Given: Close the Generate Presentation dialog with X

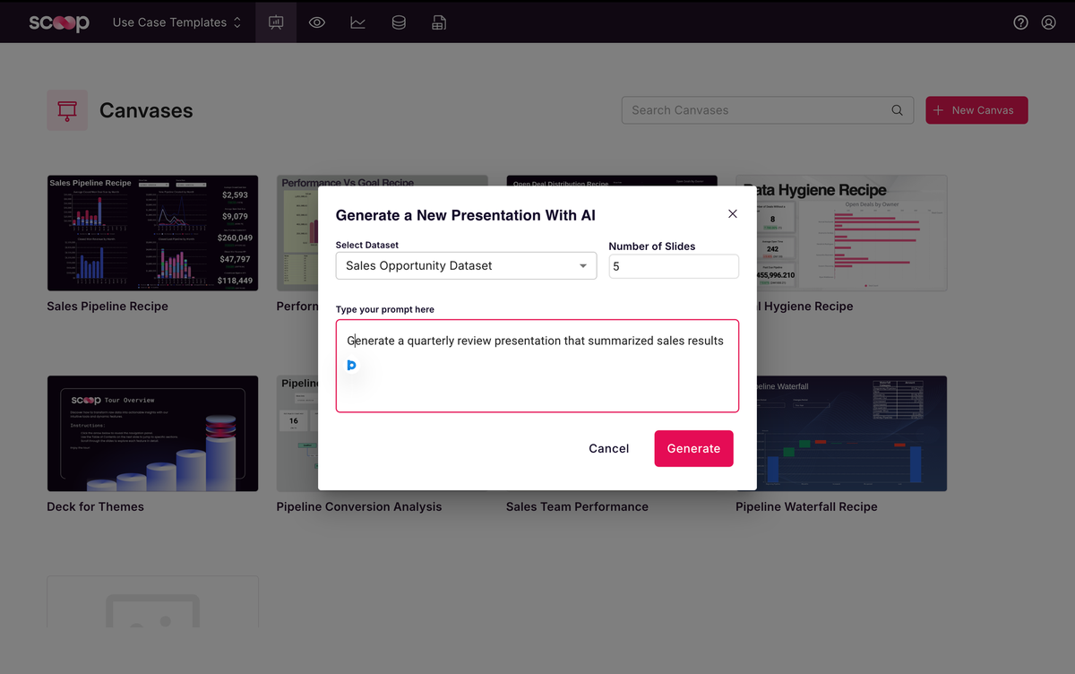Looking at the screenshot, I should [733, 213].
